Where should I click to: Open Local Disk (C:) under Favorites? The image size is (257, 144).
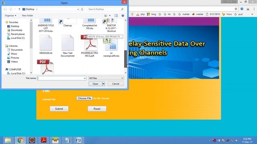click(x=18, y=38)
